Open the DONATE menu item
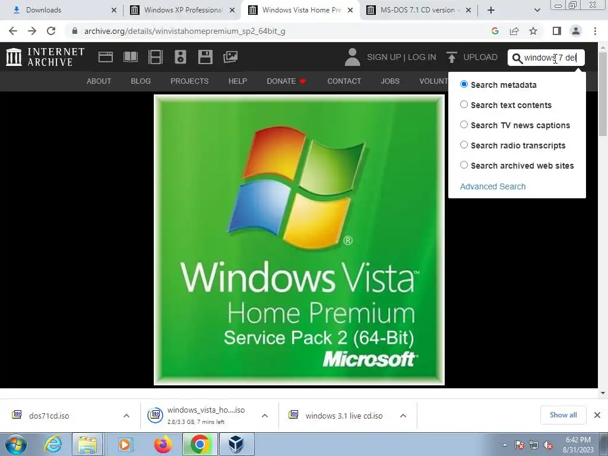 (x=286, y=81)
